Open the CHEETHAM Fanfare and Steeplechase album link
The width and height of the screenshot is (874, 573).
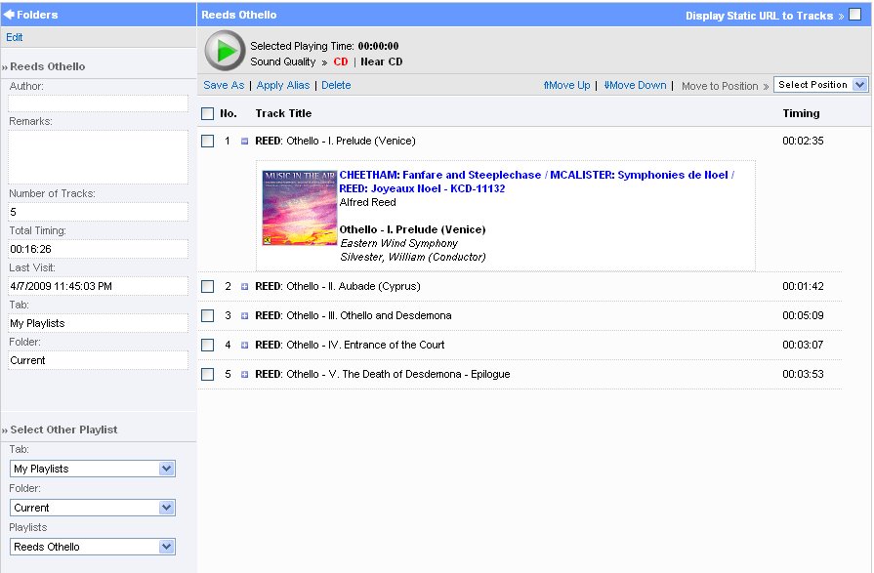click(x=536, y=182)
